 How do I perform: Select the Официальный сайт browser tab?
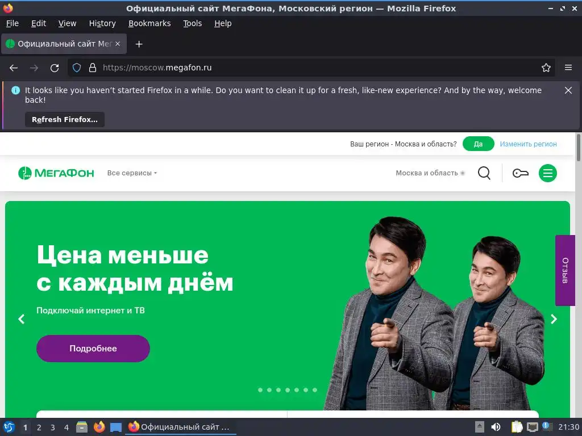(x=64, y=44)
